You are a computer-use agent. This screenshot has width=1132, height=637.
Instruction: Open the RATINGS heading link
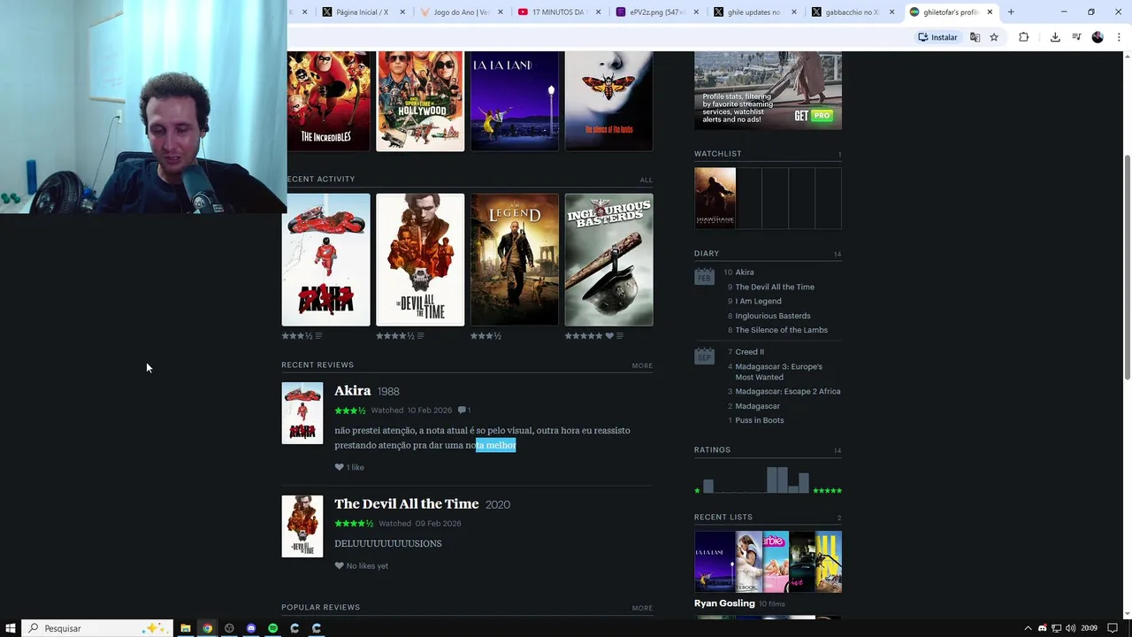tap(712, 450)
